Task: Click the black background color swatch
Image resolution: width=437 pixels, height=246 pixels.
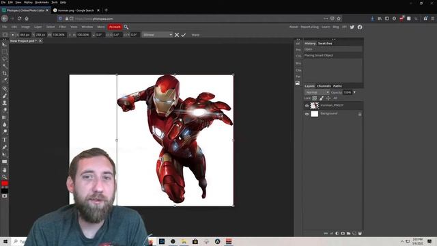Action: (5, 191)
